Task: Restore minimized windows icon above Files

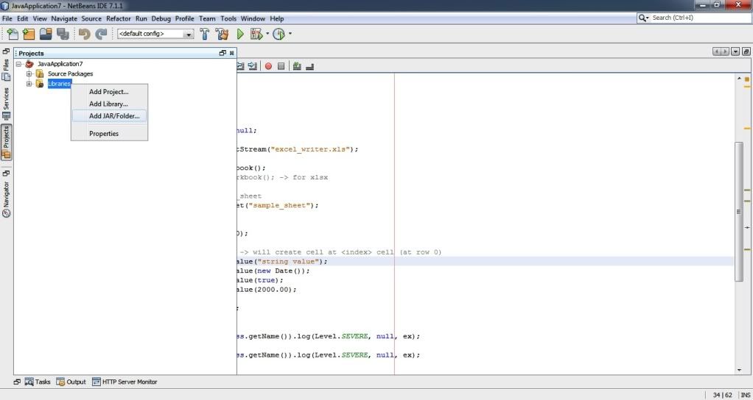Action: click(x=6, y=51)
